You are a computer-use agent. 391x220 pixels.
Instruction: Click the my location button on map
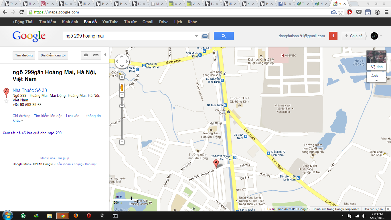tap(122, 77)
